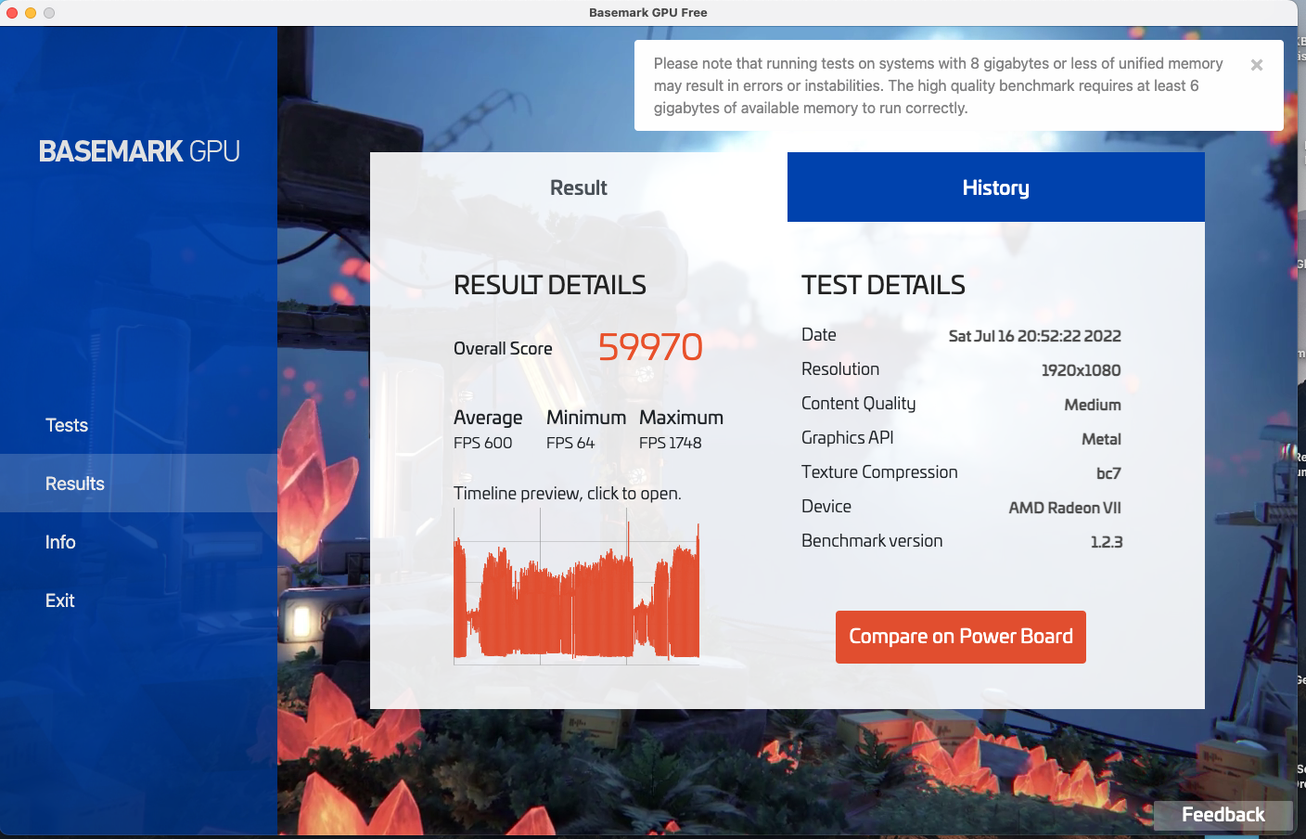Switch to the History tab
The height and width of the screenshot is (839, 1306).
click(996, 187)
